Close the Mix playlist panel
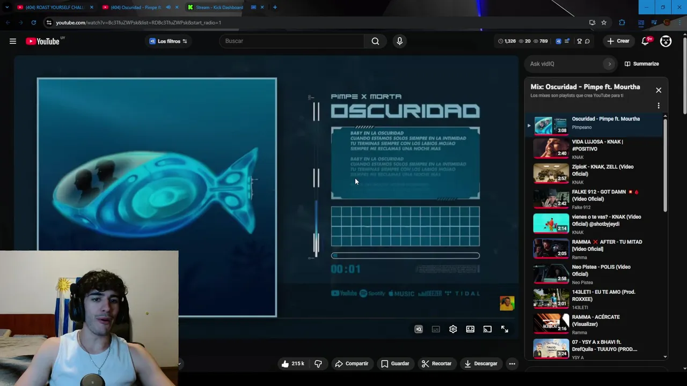This screenshot has width=687, height=386. coord(659,90)
